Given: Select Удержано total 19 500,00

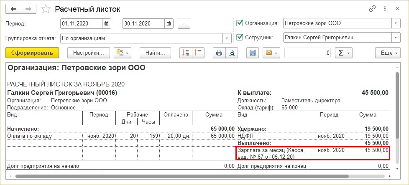Looking at the screenshot, I should (x=377, y=129).
